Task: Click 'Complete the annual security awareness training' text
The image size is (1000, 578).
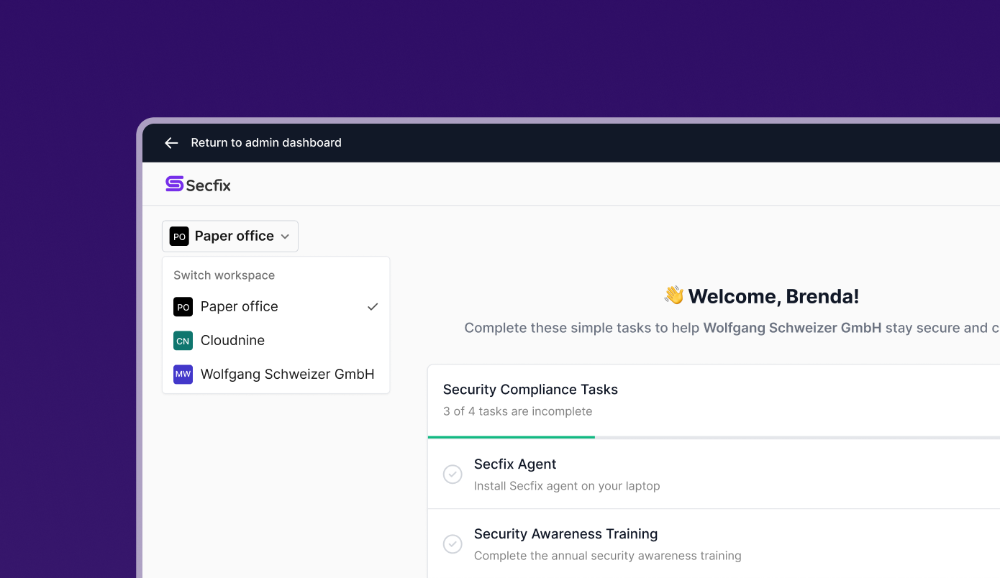Action: [608, 556]
